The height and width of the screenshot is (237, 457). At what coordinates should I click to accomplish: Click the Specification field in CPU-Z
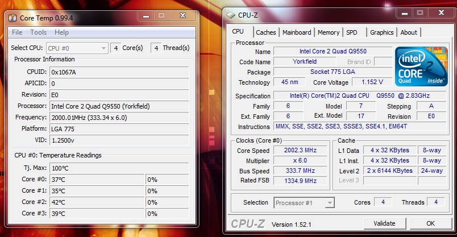(360, 95)
